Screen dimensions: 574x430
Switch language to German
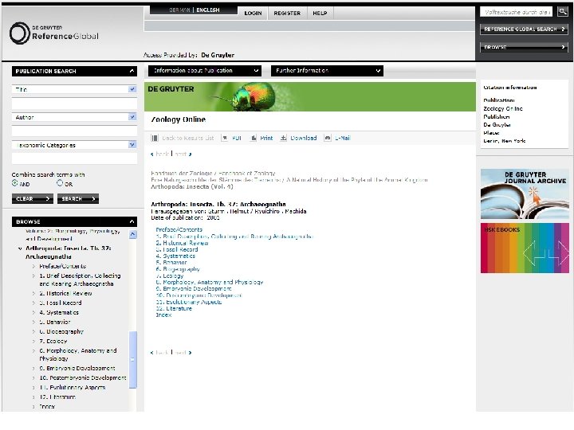point(179,10)
